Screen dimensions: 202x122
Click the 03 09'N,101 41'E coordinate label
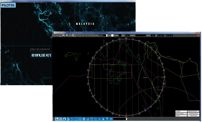[41, 55]
